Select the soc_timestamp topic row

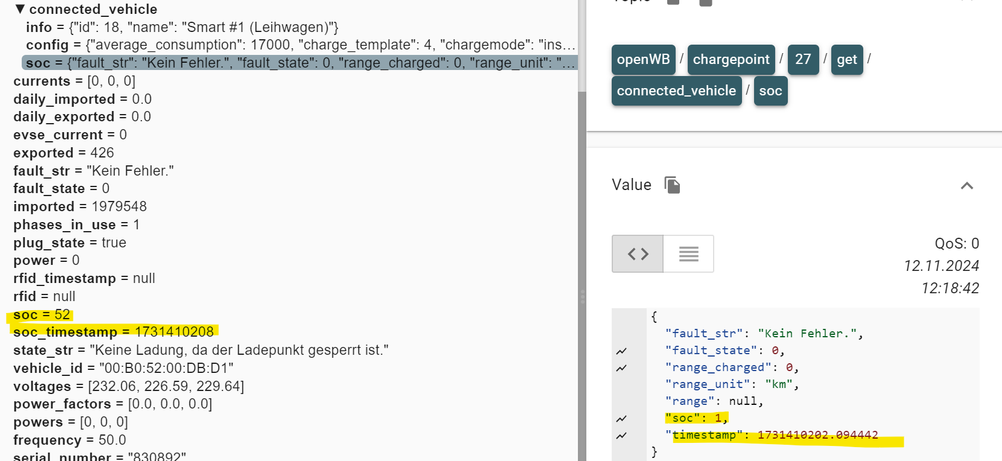click(113, 332)
